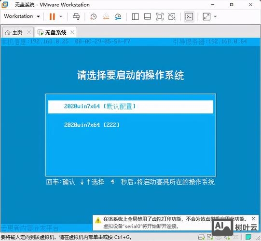Click the home icon on the 主页 tab
Image resolution: width=261 pixels, height=241 pixels.
[8, 32]
